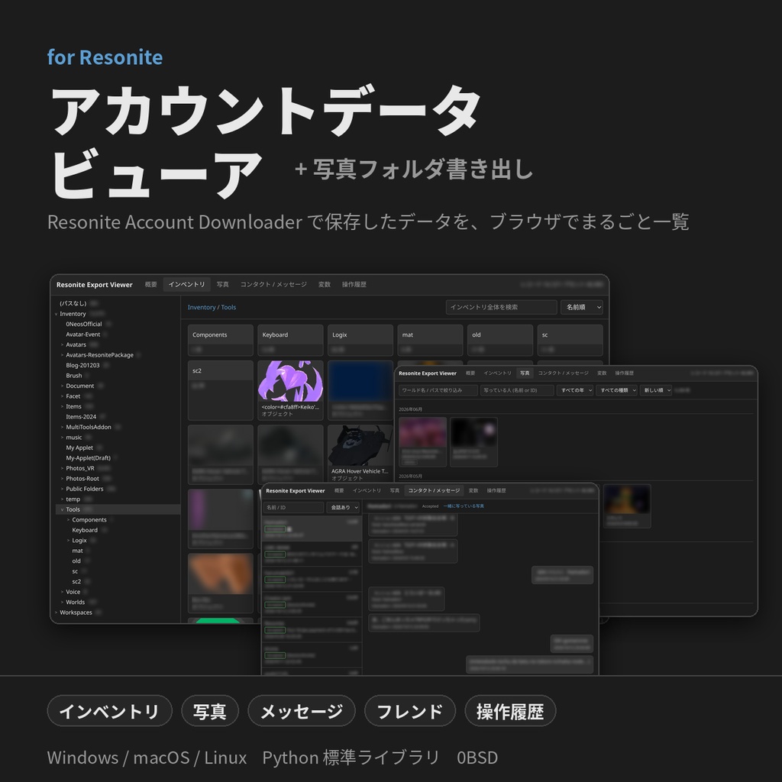
Task: Select the Items-2024 folder in the tree
Action: click(x=81, y=417)
